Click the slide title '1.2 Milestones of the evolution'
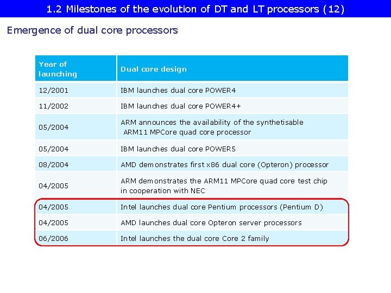The image size is (391, 293). click(195, 9)
